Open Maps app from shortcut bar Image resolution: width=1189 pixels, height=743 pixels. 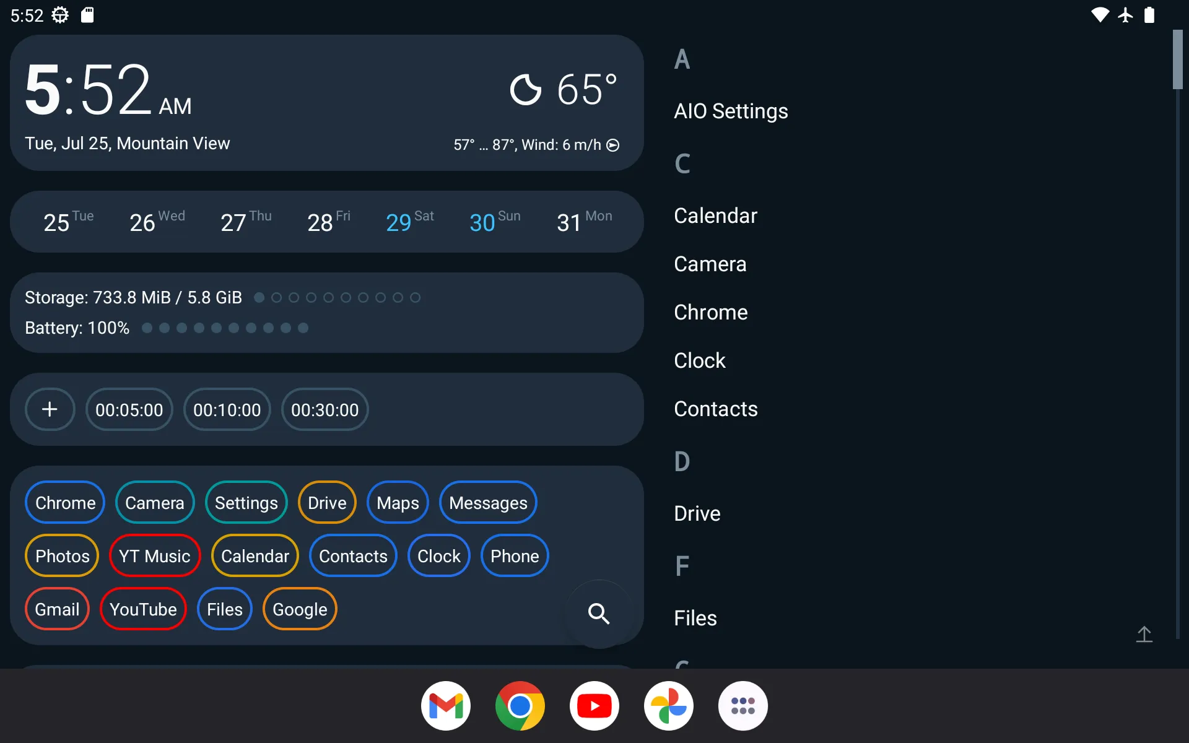point(397,503)
